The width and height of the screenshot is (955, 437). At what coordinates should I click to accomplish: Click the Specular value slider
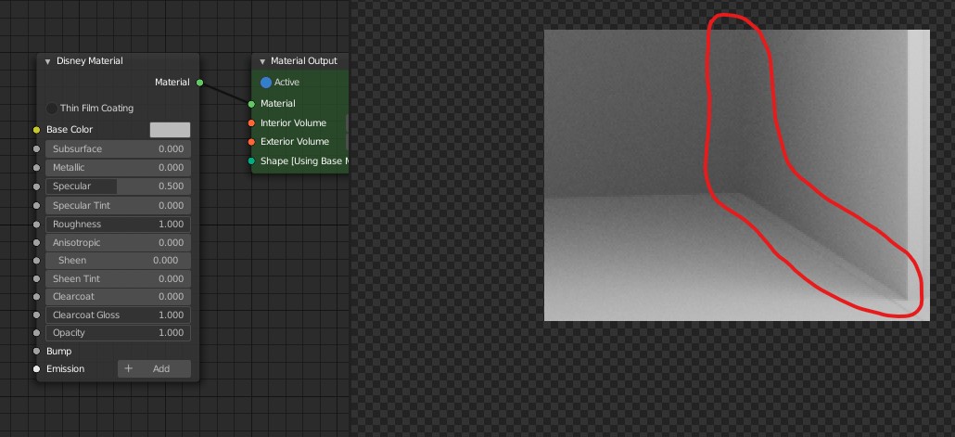click(118, 186)
